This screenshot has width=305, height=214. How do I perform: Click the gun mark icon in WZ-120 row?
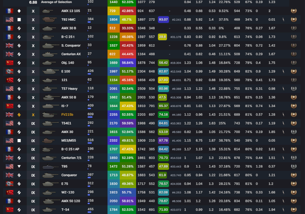(x=283, y=192)
